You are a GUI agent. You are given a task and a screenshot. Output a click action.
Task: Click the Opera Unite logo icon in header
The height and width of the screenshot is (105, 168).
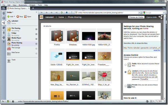[160, 17]
